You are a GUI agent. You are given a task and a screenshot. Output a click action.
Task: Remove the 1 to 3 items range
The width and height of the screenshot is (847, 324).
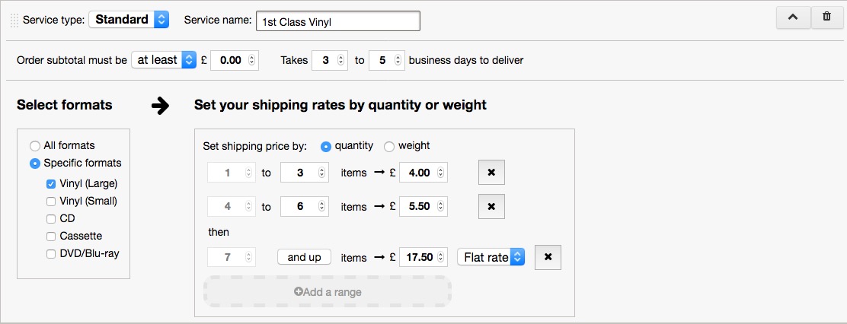click(491, 173)
